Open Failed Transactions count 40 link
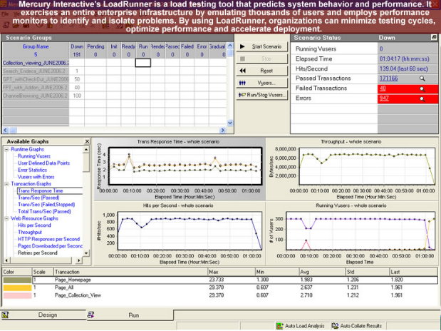Image resolution: width=441 pixels, height=331 pixels. pos(383,88)
